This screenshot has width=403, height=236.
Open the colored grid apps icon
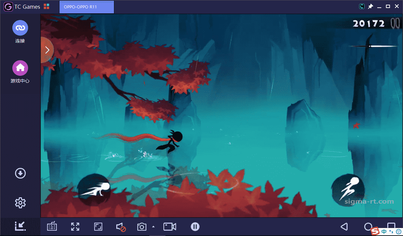click(x=46, y=7)
